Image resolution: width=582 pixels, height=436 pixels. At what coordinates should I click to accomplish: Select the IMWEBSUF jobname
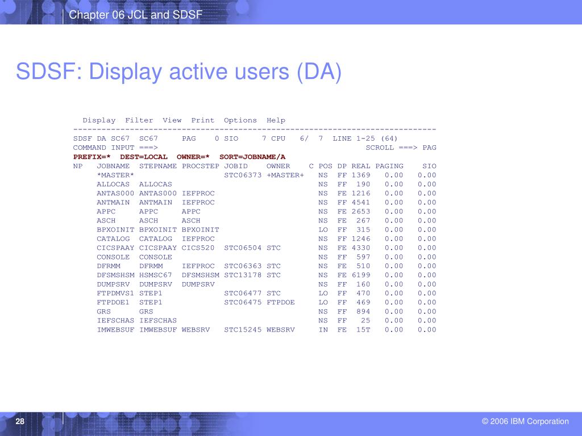pos(115,330)
